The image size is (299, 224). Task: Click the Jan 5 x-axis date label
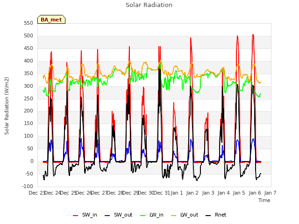click(x=239, y=193)
